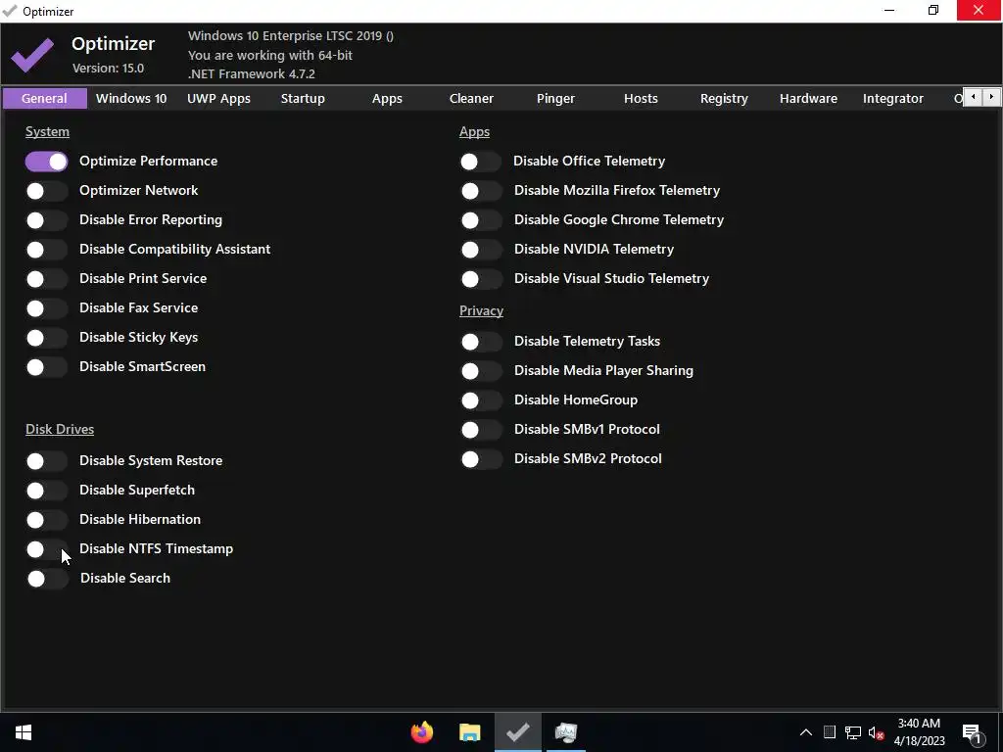This screenshot has height=752, width=1003.
Task: Toggle Disable HomeGroup switch
Action: click(x=482, y=400)
